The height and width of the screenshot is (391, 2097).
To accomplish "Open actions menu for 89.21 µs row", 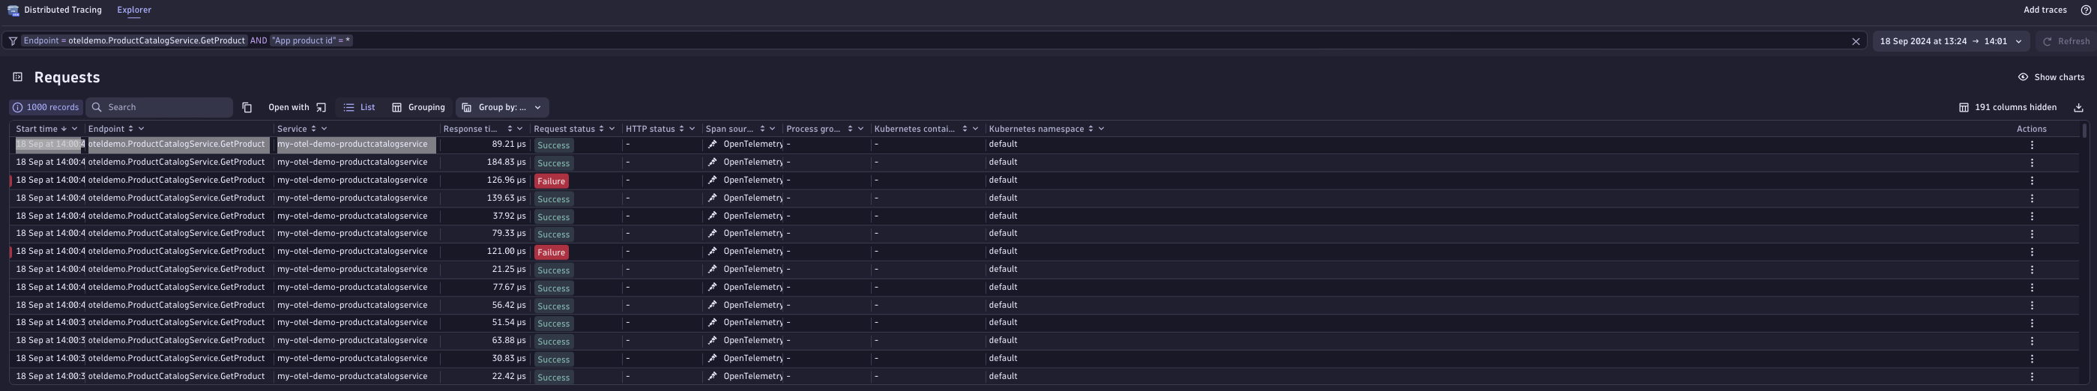I will point(2031,145).
